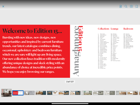Open first Treviso Oak thumbnail with dining table
Image resolution: width=140 pixels, height=105 pixels.
(x=52, y=93)
